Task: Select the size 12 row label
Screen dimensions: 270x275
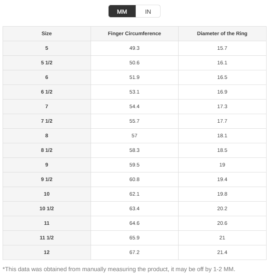Action: tap(47, 252)
